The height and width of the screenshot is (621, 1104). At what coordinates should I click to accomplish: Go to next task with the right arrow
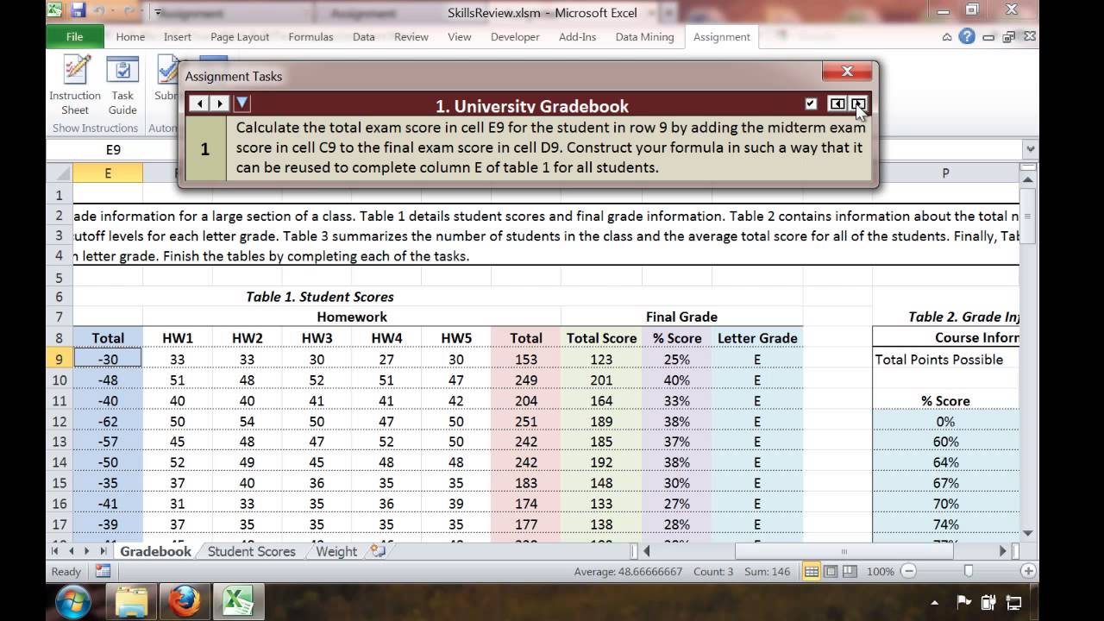220,103
